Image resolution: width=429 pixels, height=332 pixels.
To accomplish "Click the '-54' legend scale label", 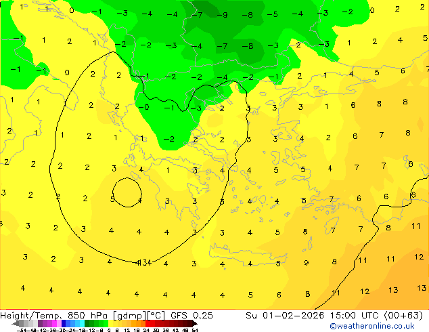I will click(x=22, y=330).
